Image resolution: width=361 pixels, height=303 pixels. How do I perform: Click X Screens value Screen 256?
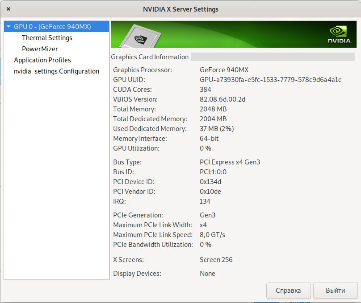216,260
